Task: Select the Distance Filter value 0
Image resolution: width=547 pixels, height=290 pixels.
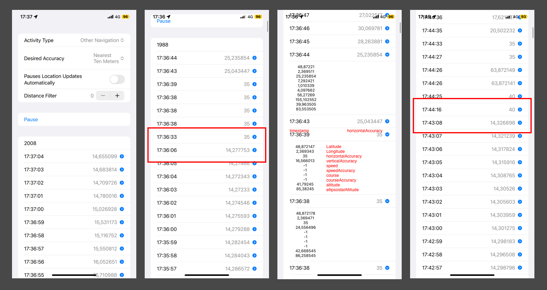Action: (x=92, y=96)
